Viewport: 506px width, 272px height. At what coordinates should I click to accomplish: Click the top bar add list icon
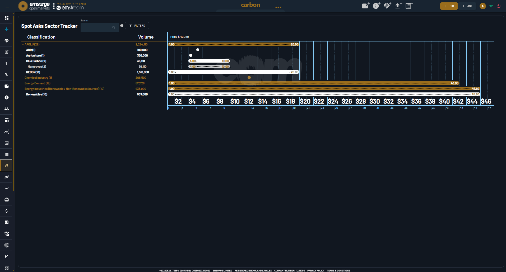tap(409, 6)
